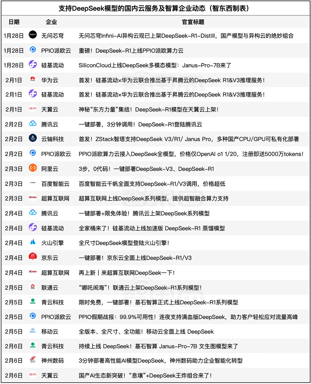Viewport: 311px width, 384px height.
Task: Click the 官宣标题 column header
Action: (193, 22)
